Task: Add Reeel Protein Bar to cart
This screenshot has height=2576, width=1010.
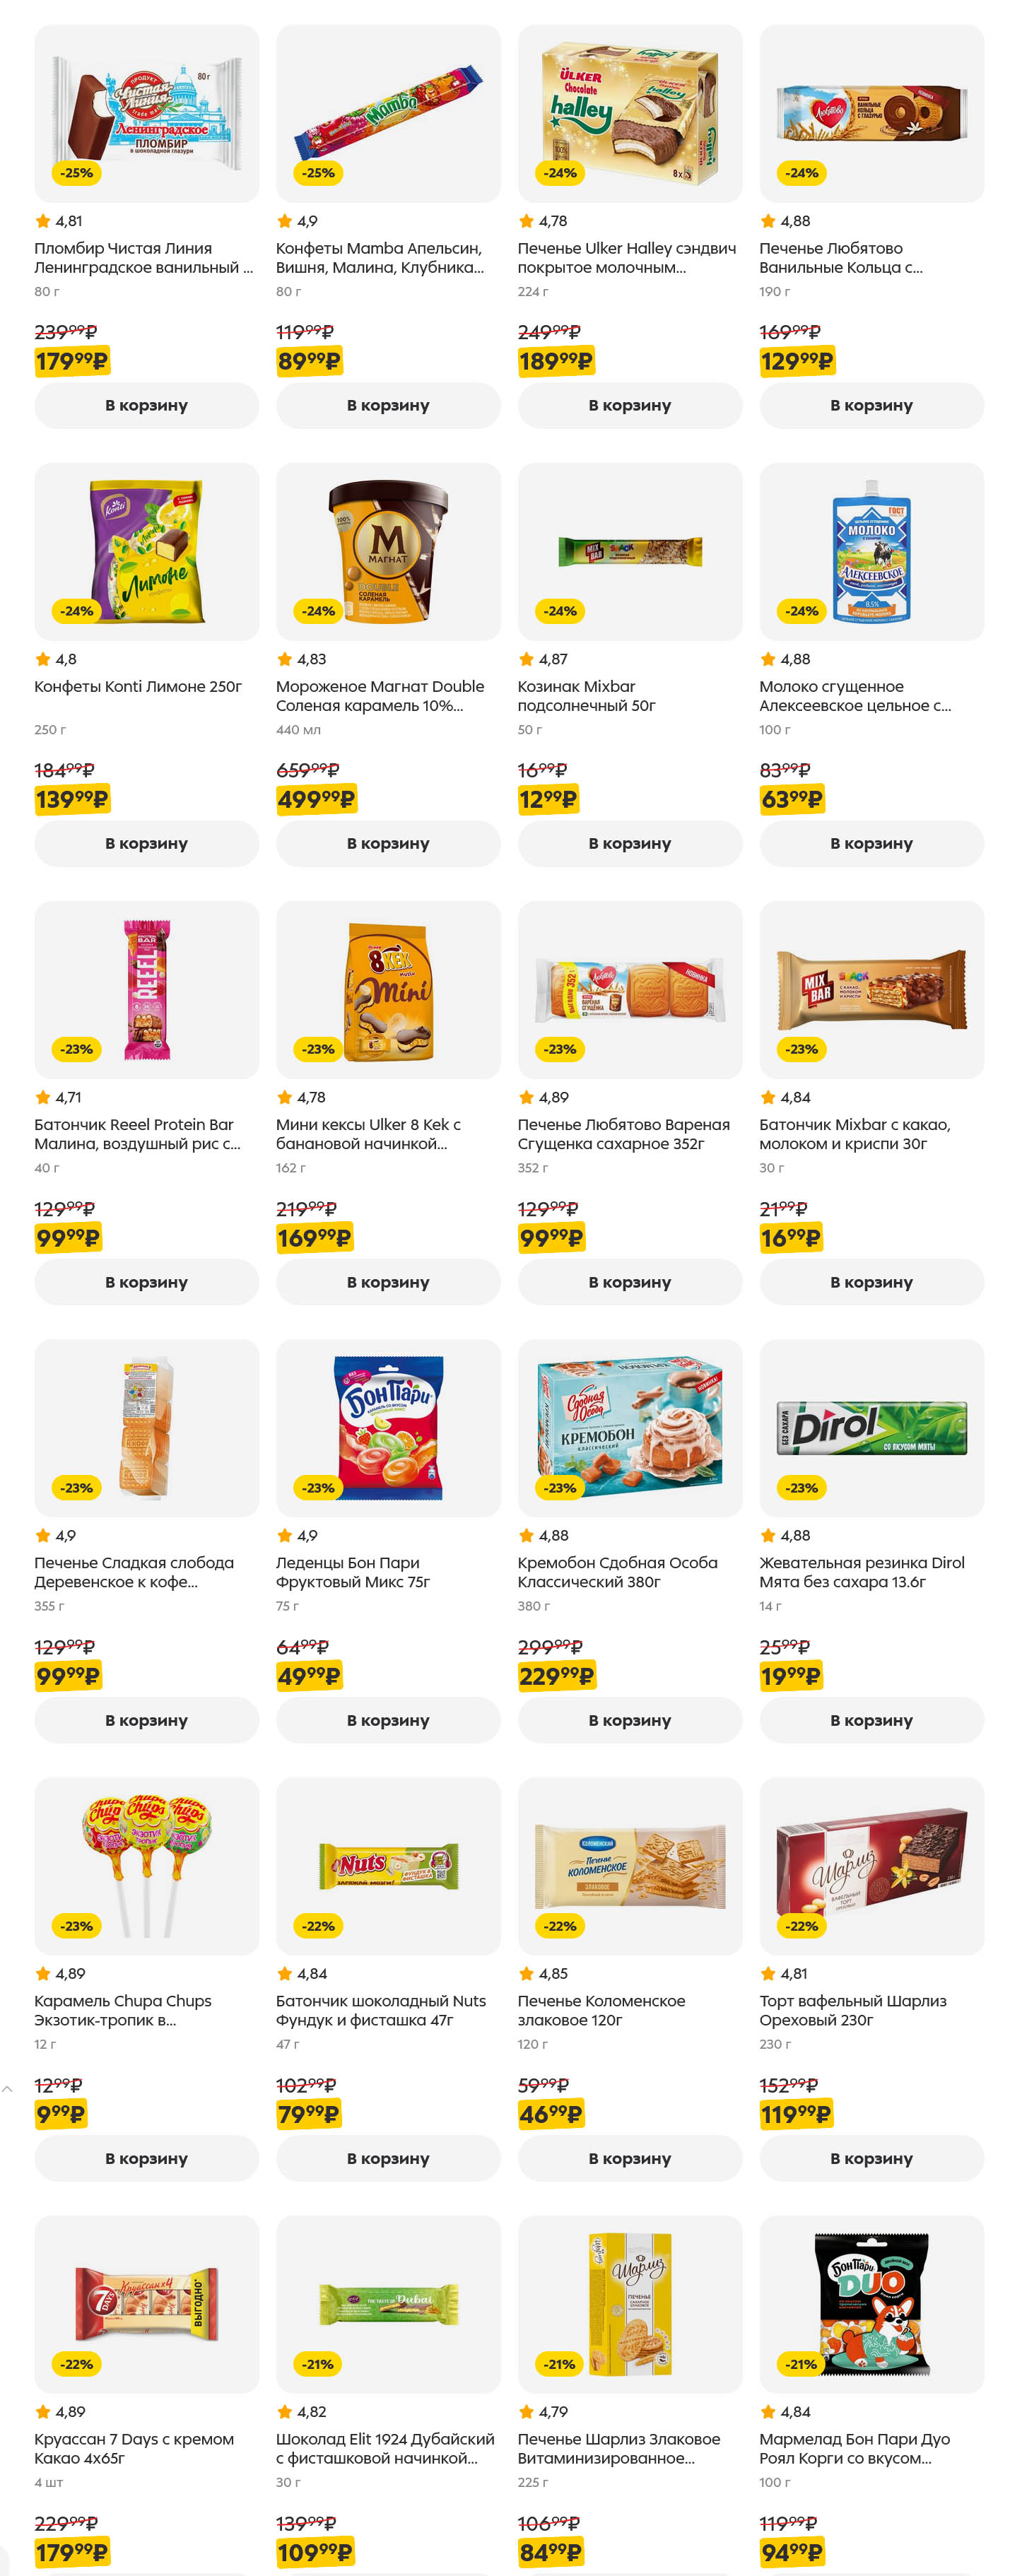Action: point(146,1281)
